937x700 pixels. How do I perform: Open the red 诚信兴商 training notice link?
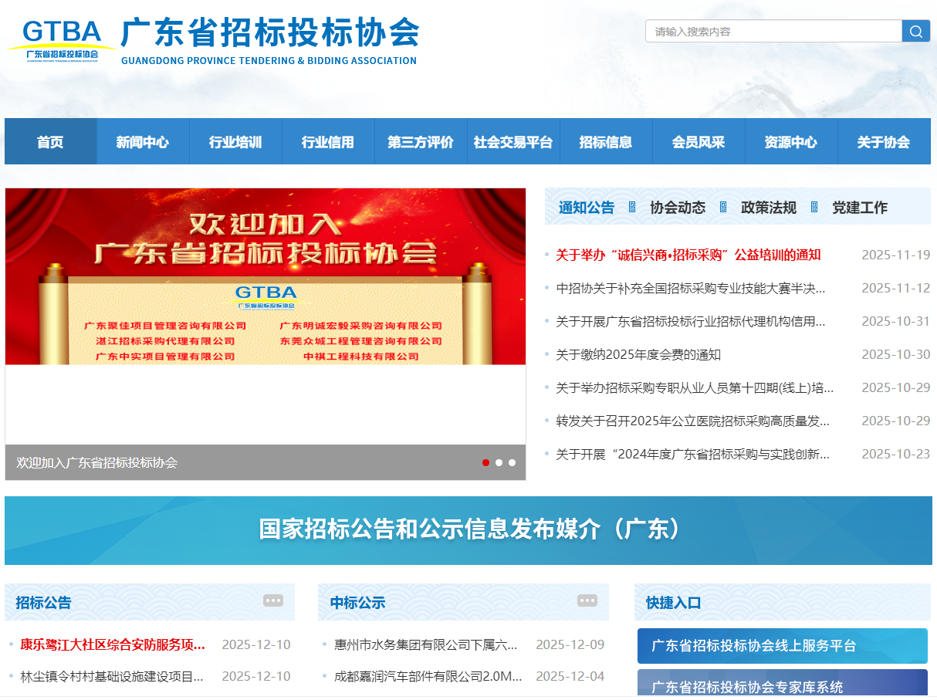click(x=688, y=255)
